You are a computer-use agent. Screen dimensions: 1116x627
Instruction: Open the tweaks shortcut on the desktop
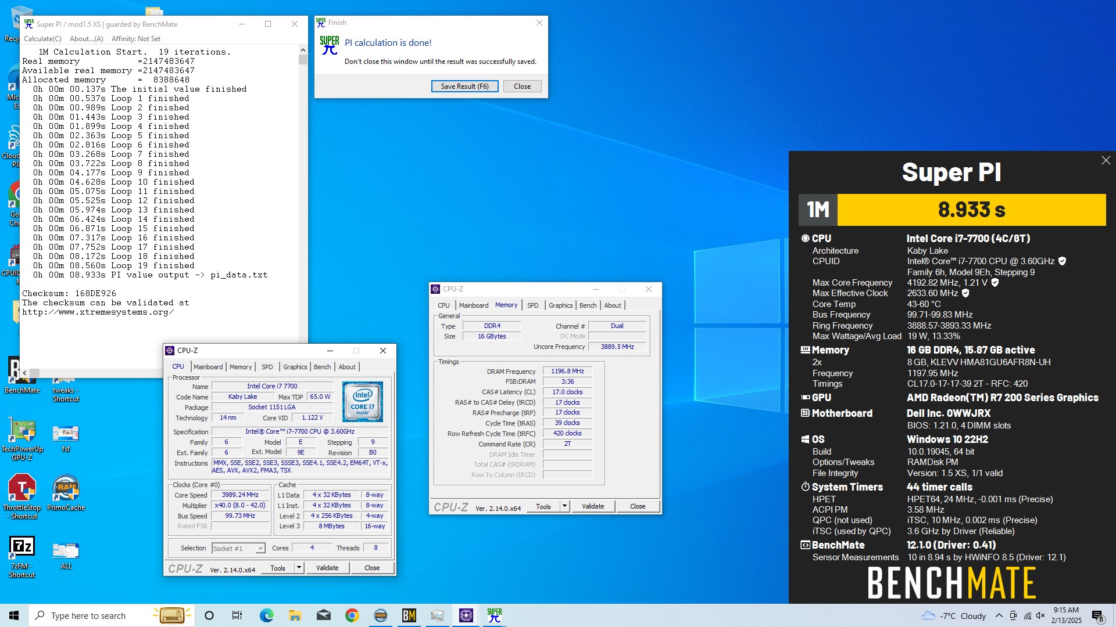tap(66, 391)
